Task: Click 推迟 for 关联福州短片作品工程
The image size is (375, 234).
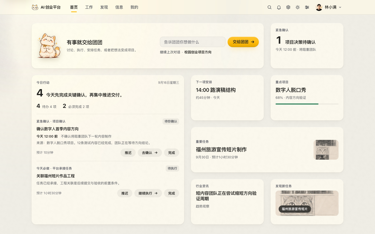Action: (x=125, y=193)
